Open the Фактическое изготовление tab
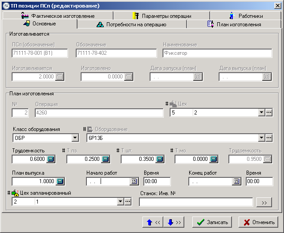This screenshot has width=284, height=233. (x=58, y=16)
